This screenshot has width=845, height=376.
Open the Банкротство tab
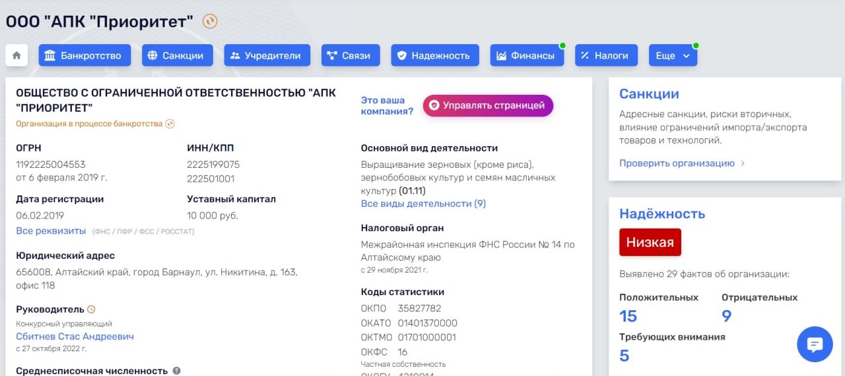tap(84, 55)
